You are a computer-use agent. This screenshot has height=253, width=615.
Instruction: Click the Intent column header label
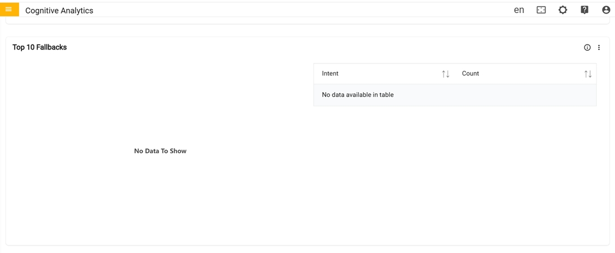(x=330, y=74)
